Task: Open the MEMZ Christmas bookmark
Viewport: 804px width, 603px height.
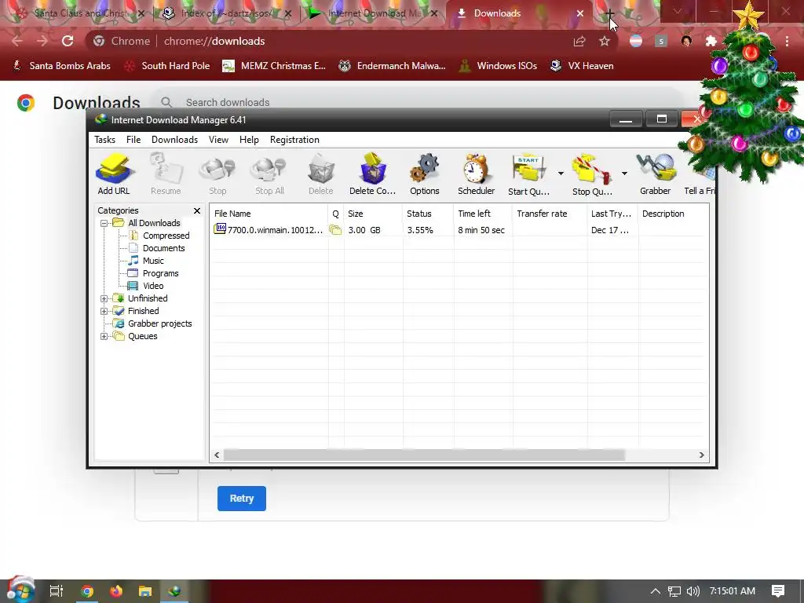Action: click(274, 66)
